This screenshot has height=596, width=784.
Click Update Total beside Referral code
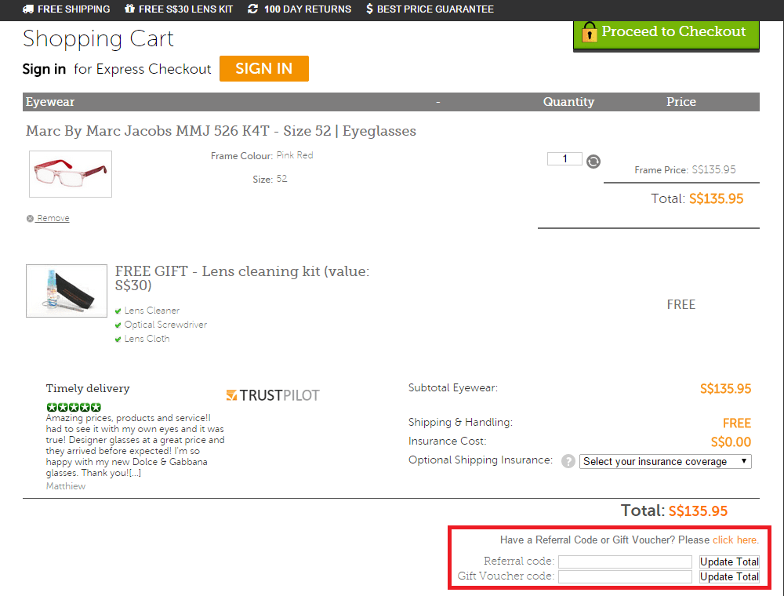click(729, 561)
